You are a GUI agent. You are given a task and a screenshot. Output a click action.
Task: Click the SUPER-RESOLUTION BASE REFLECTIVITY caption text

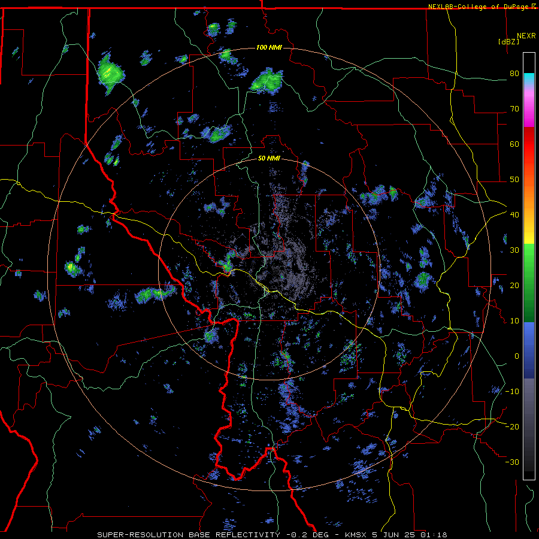tap(189, 535)
